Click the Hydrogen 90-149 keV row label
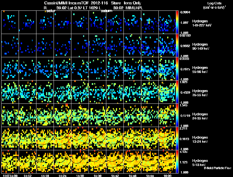Viewport: 233px width, 177px height. click(x=201, y=47)
